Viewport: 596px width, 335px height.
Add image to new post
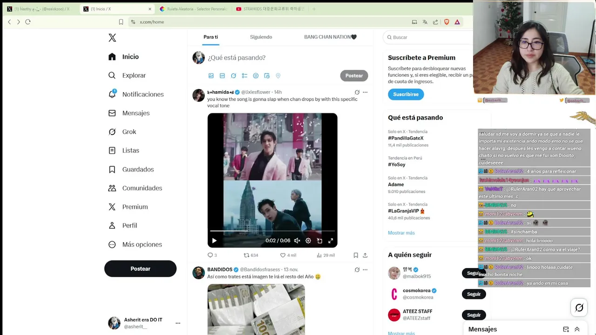tap(211, 76)
